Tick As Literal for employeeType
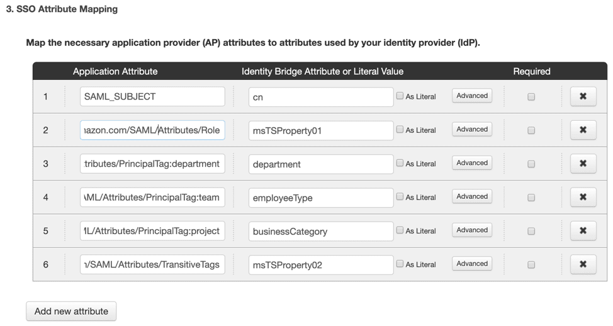This screenshot has width=613, height=326. pyautogui.click(x=400, y=196)
